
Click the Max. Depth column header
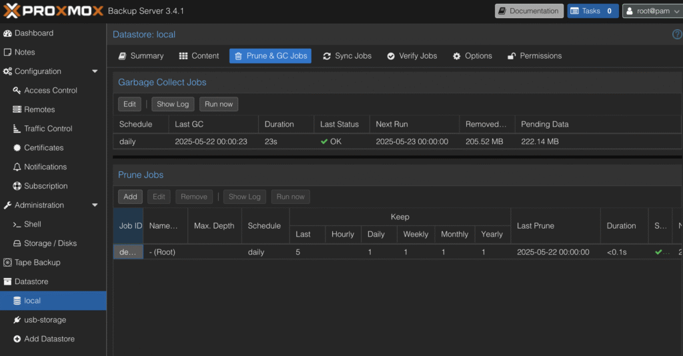[x=215, y=226]
